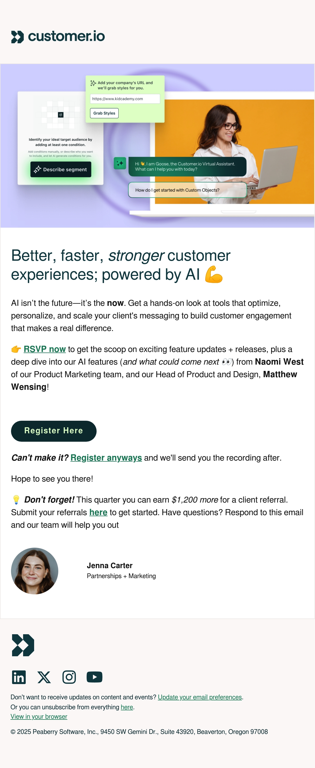Open the Register anyways link
The width and height of the screenshot is (315, 768).
(x=106, y=458)
